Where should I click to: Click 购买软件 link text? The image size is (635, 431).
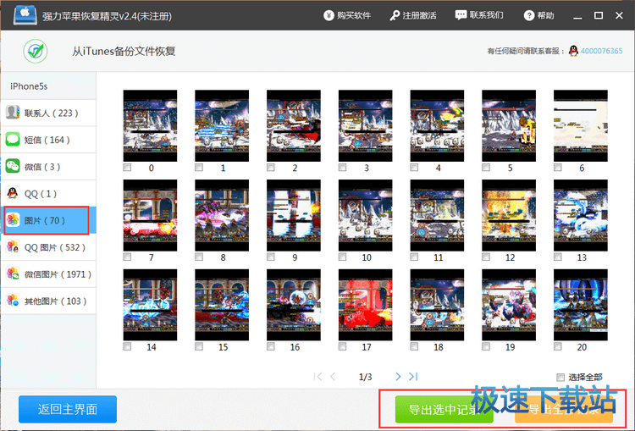click(354, 16)
